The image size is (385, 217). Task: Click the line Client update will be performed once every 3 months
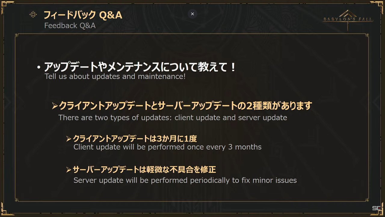168,147
